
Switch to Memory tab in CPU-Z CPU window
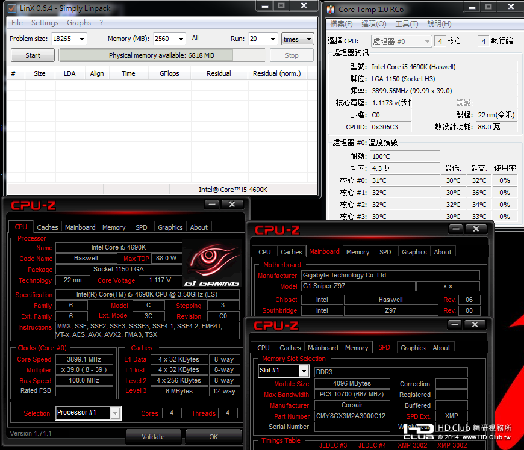tap(114, 227)
